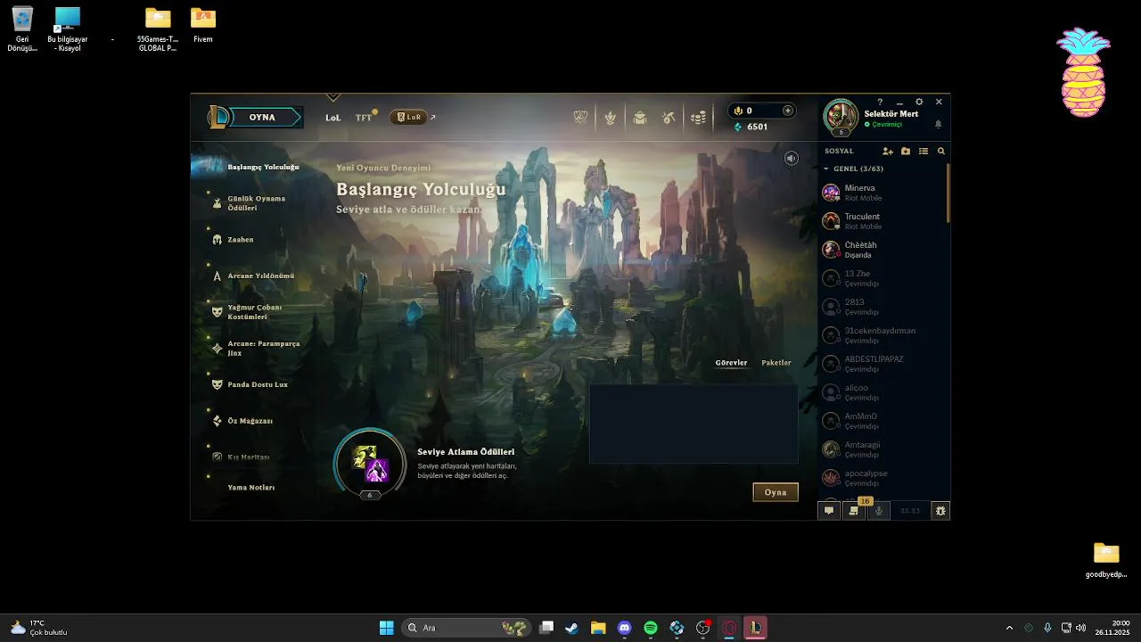Open Spotify from the taskbar
This screenshot has height=642, width=1141.
click(x=651, y=628)
